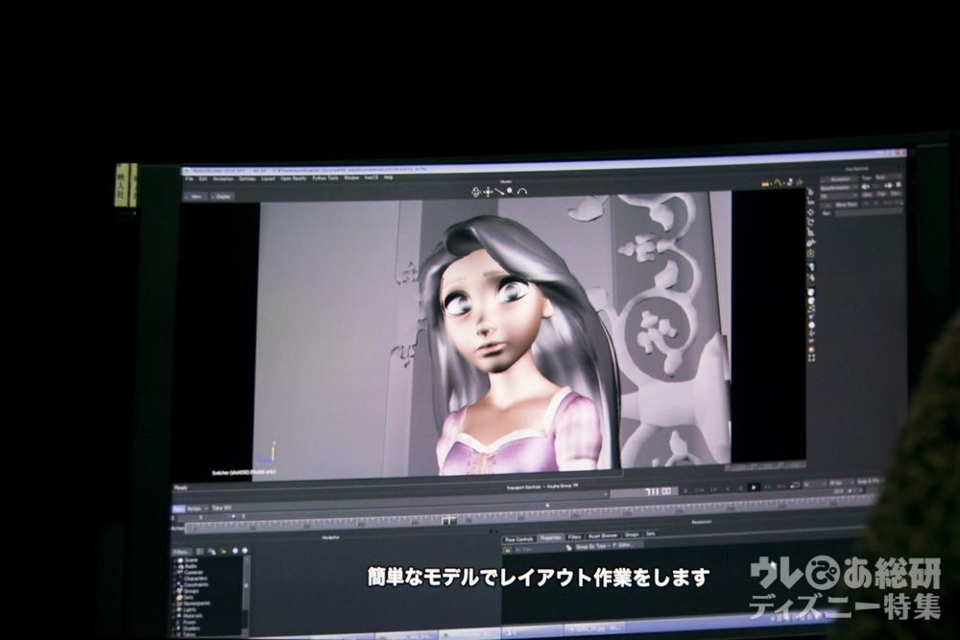Select the camera roll arc tool
This screenshot has width=960, height=640.
point(522,192)
